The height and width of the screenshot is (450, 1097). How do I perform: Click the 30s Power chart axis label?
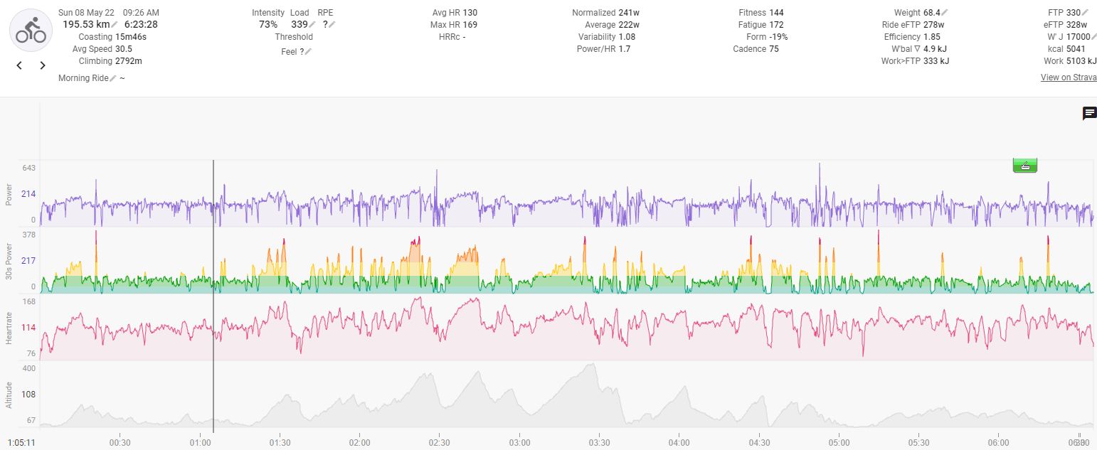pos(9,261)
